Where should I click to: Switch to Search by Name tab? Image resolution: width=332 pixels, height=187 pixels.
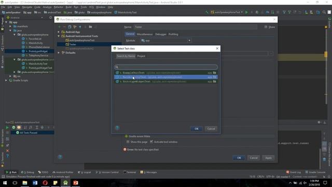click(126, 56)
